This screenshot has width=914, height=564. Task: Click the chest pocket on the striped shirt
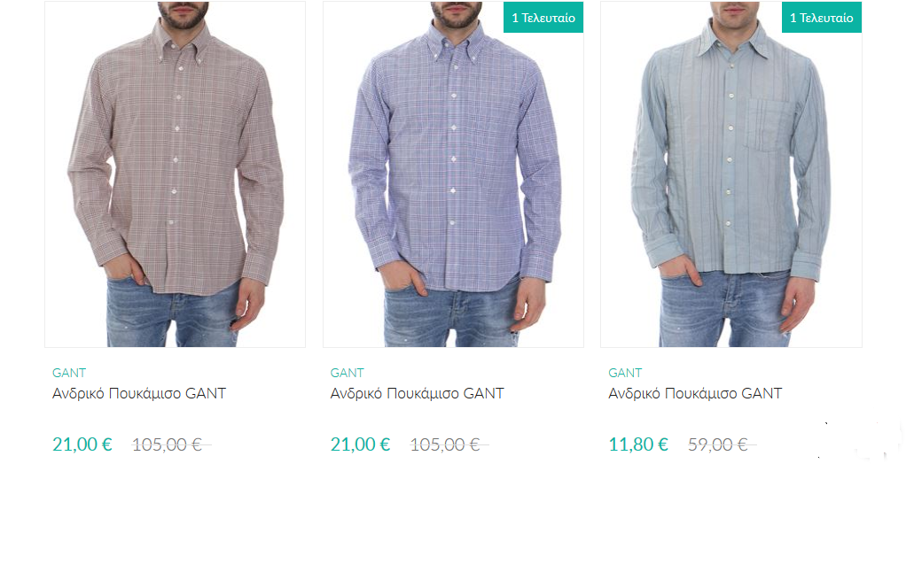769,125
